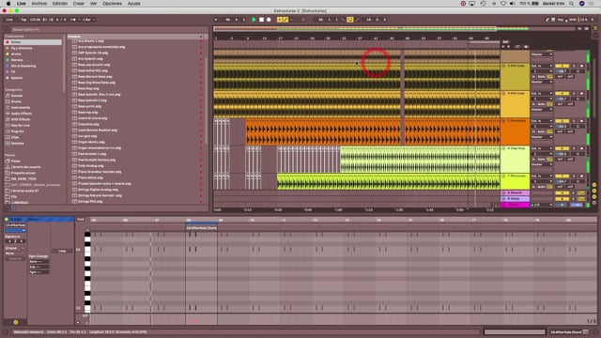Open the MIDI Effects category
This screenshot has width=601, height=338.
pyautogui.click(x=21, y=119)
